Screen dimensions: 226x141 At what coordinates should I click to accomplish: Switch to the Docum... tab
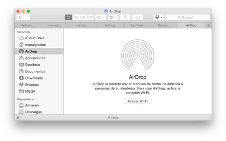coord(164,25)
